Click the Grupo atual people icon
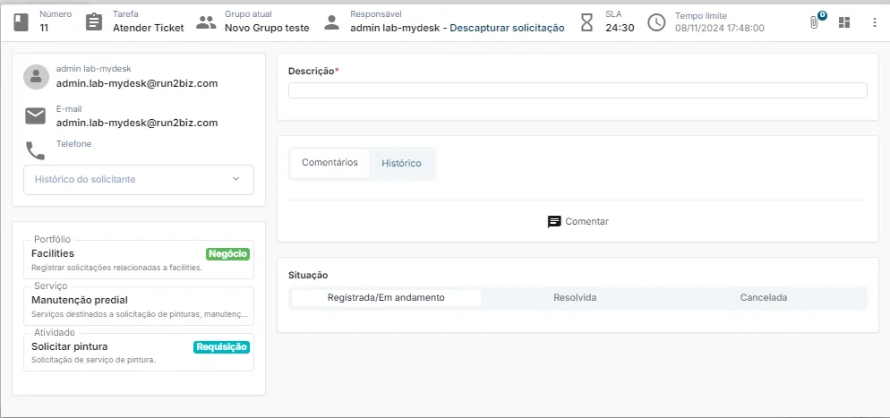Image resolution: width=890 pixels, height=418 pixels. tap(206, 22)
